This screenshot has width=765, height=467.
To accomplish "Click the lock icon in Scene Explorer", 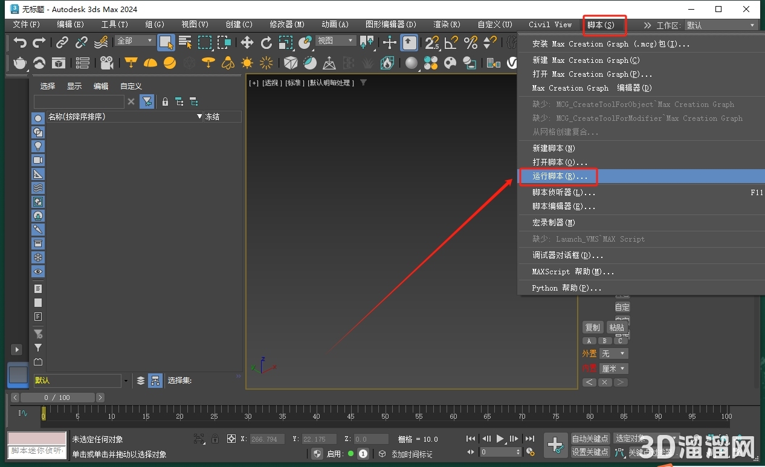I will click(x=165, y=101).
